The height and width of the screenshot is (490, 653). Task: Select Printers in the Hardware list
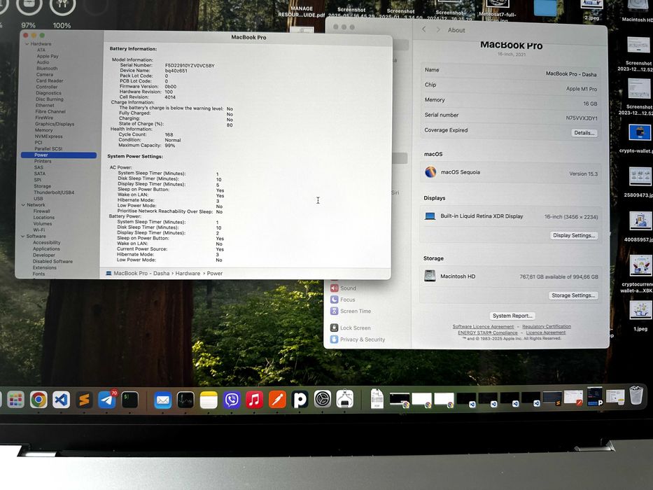pos(43,161)
